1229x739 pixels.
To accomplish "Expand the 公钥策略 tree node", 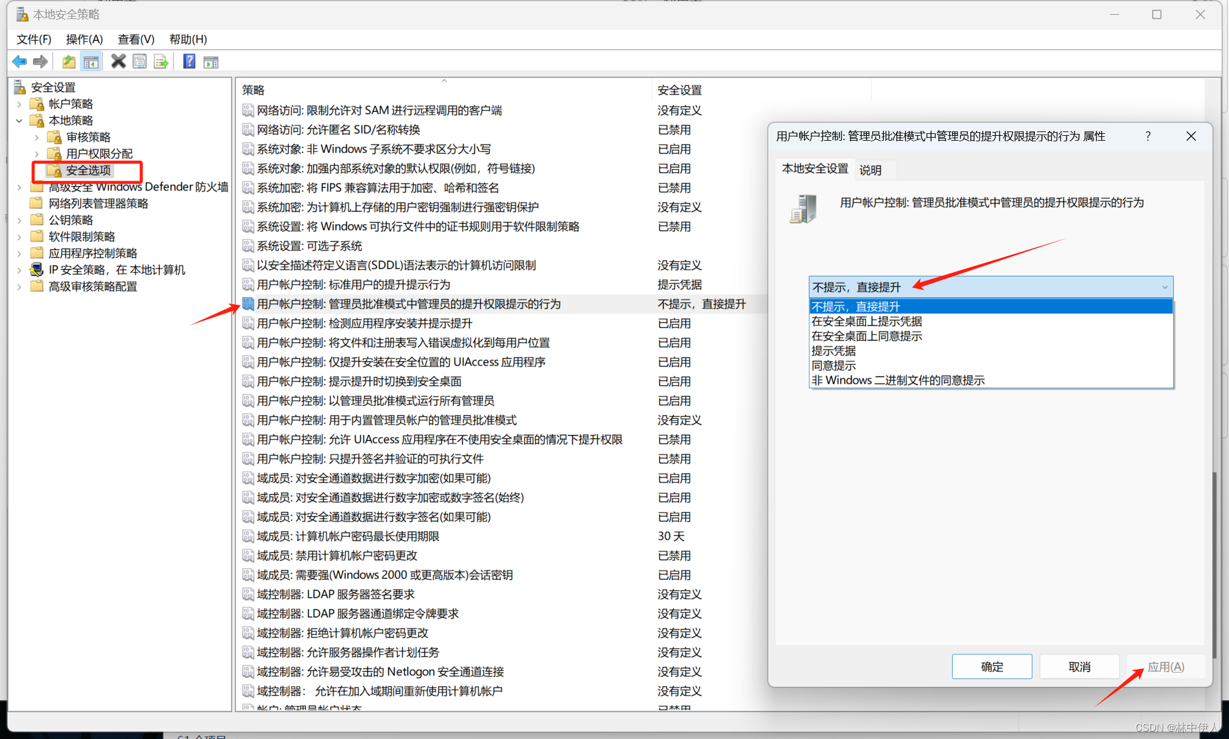I will (19, 220).
